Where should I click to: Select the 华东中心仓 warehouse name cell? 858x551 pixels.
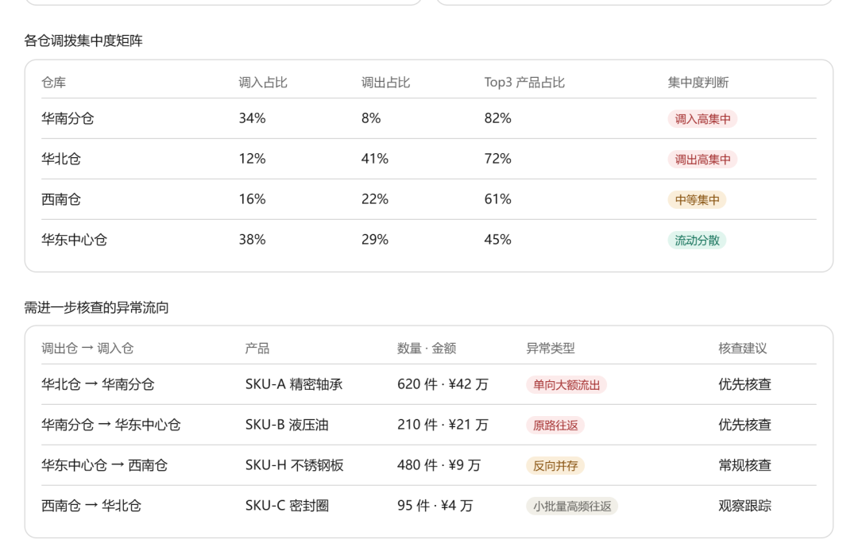75,240
